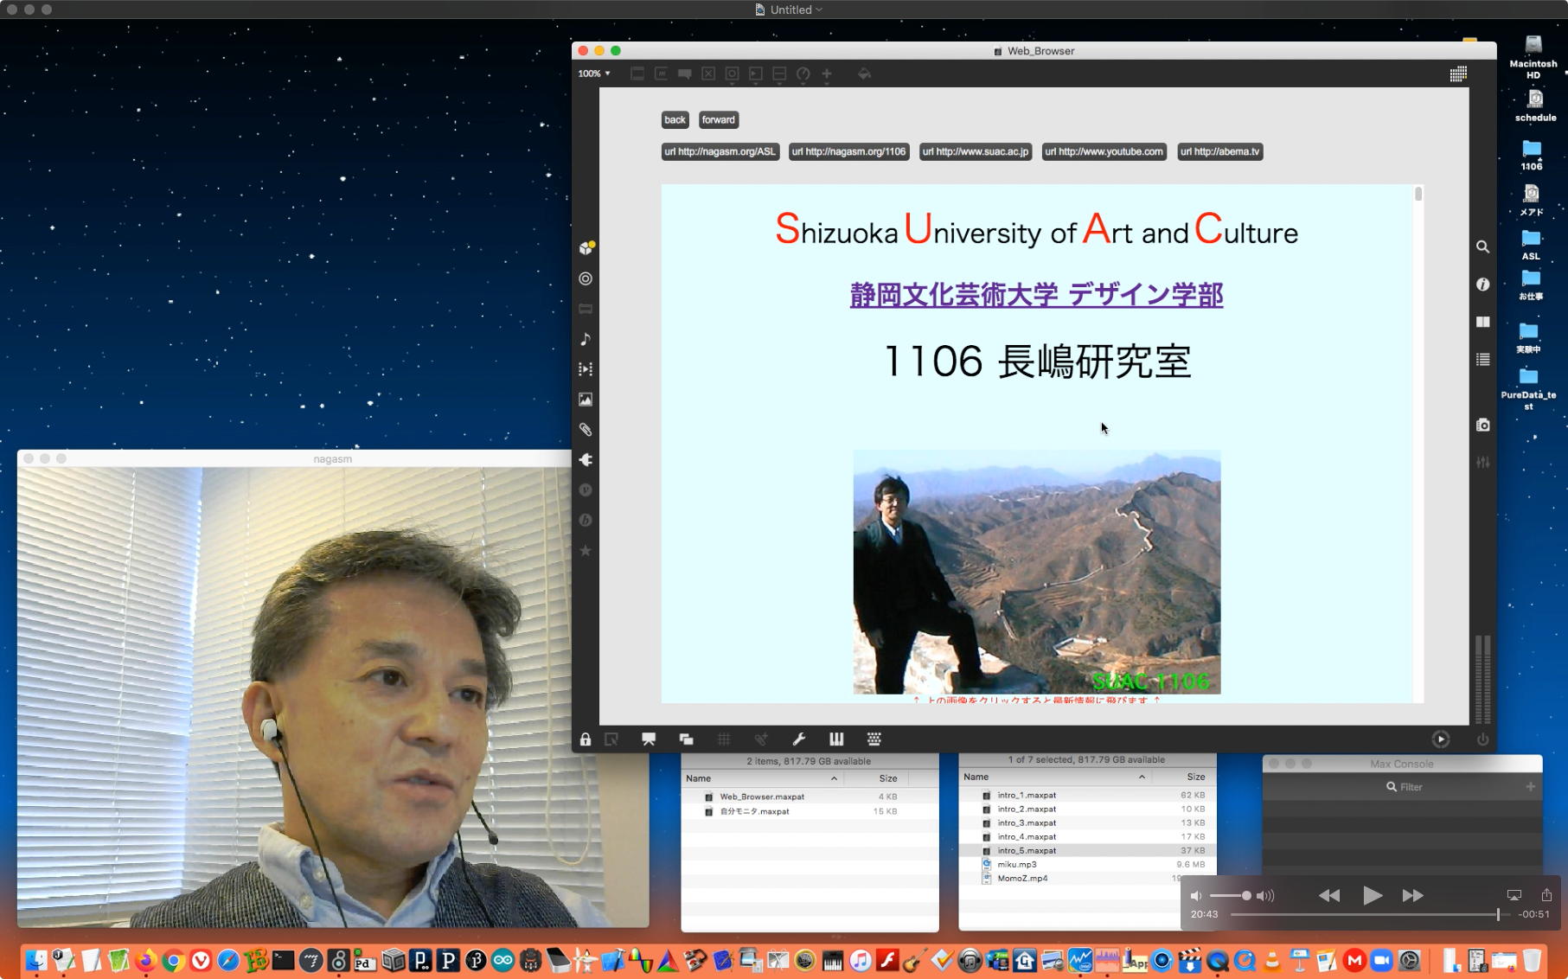The image size is (1568, 979).
Task: Click the url http://www.youtube.com message
Action: pyautogui.click(x=1104, y=152)
